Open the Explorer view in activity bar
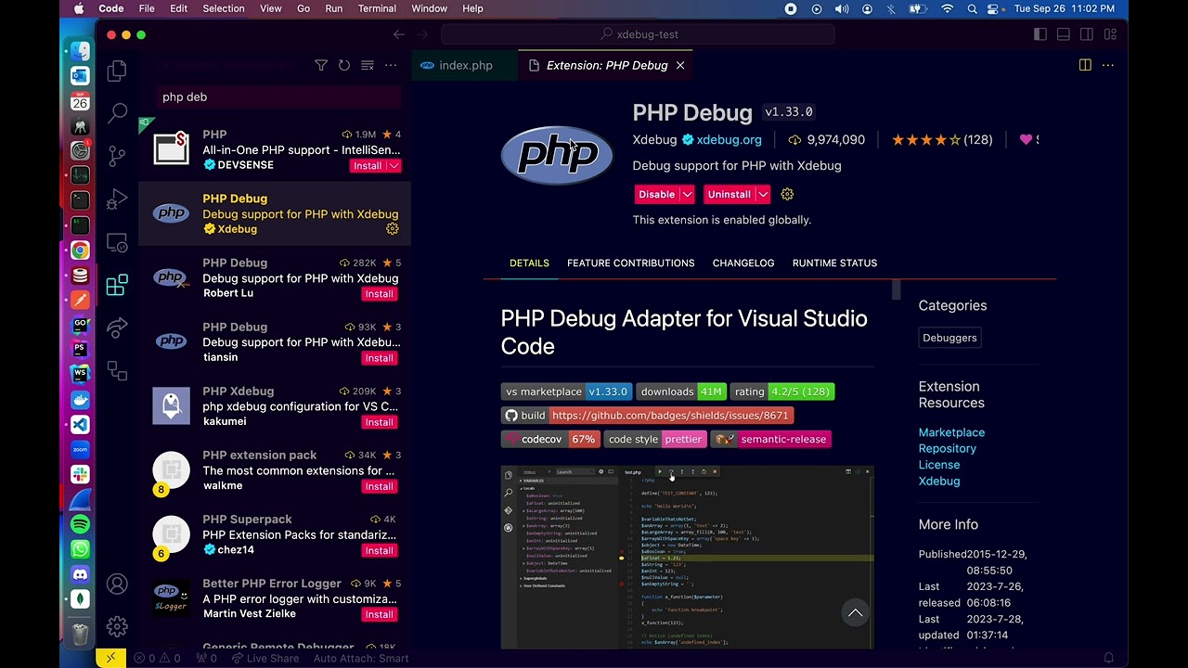 coord(117,71)
